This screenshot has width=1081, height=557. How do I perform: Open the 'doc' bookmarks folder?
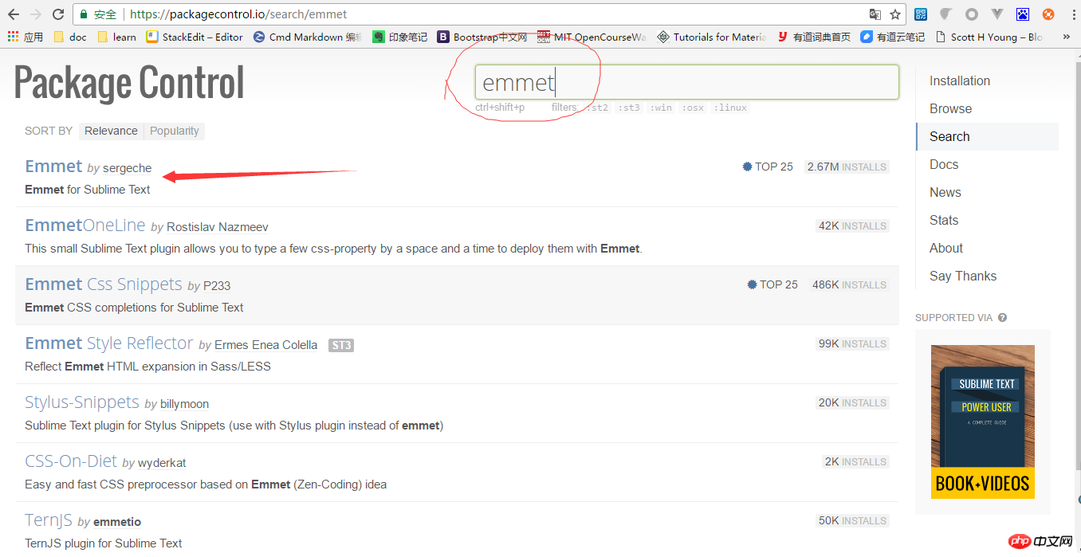(69, 37)
